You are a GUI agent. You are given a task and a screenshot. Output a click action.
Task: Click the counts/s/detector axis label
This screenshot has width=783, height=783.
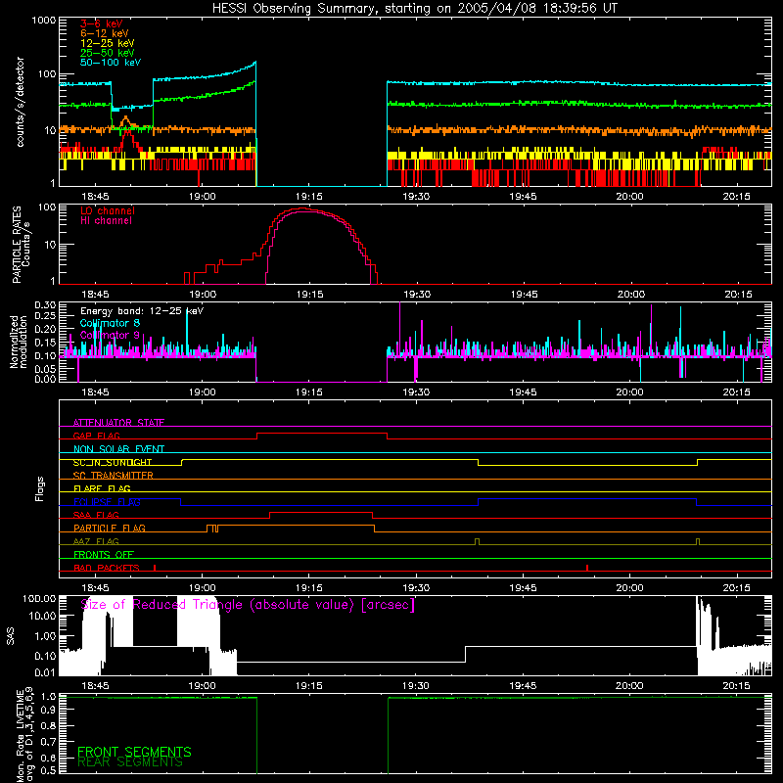click(x=20, y=102)
